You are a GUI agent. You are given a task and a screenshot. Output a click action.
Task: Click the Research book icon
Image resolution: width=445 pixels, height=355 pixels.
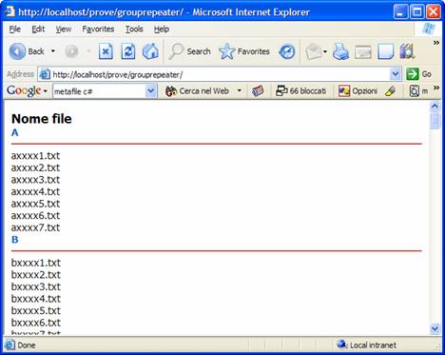click(407, 51)
